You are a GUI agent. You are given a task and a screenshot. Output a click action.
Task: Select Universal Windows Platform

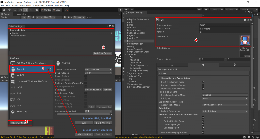pyautogui.click(x=31, y=81)
